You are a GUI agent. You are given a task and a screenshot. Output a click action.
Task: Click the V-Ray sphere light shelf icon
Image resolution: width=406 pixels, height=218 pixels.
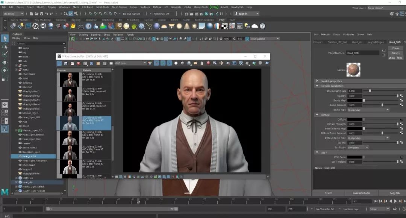(179, 26)
